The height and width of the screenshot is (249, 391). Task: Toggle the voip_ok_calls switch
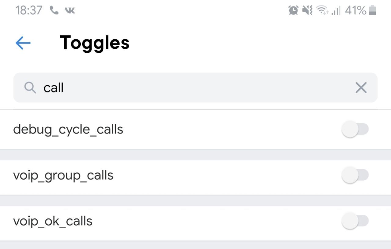coord(355,221)
